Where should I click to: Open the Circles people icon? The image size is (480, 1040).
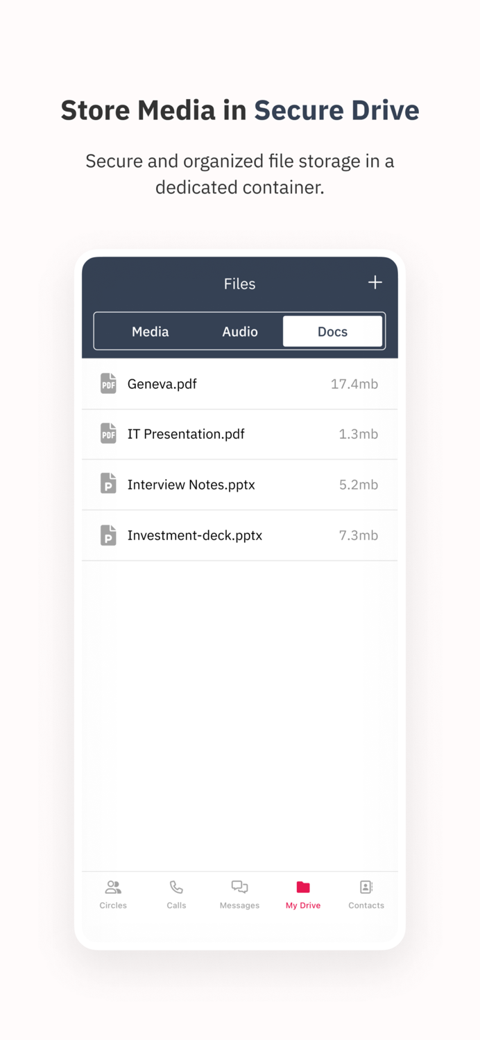[113, 887]
